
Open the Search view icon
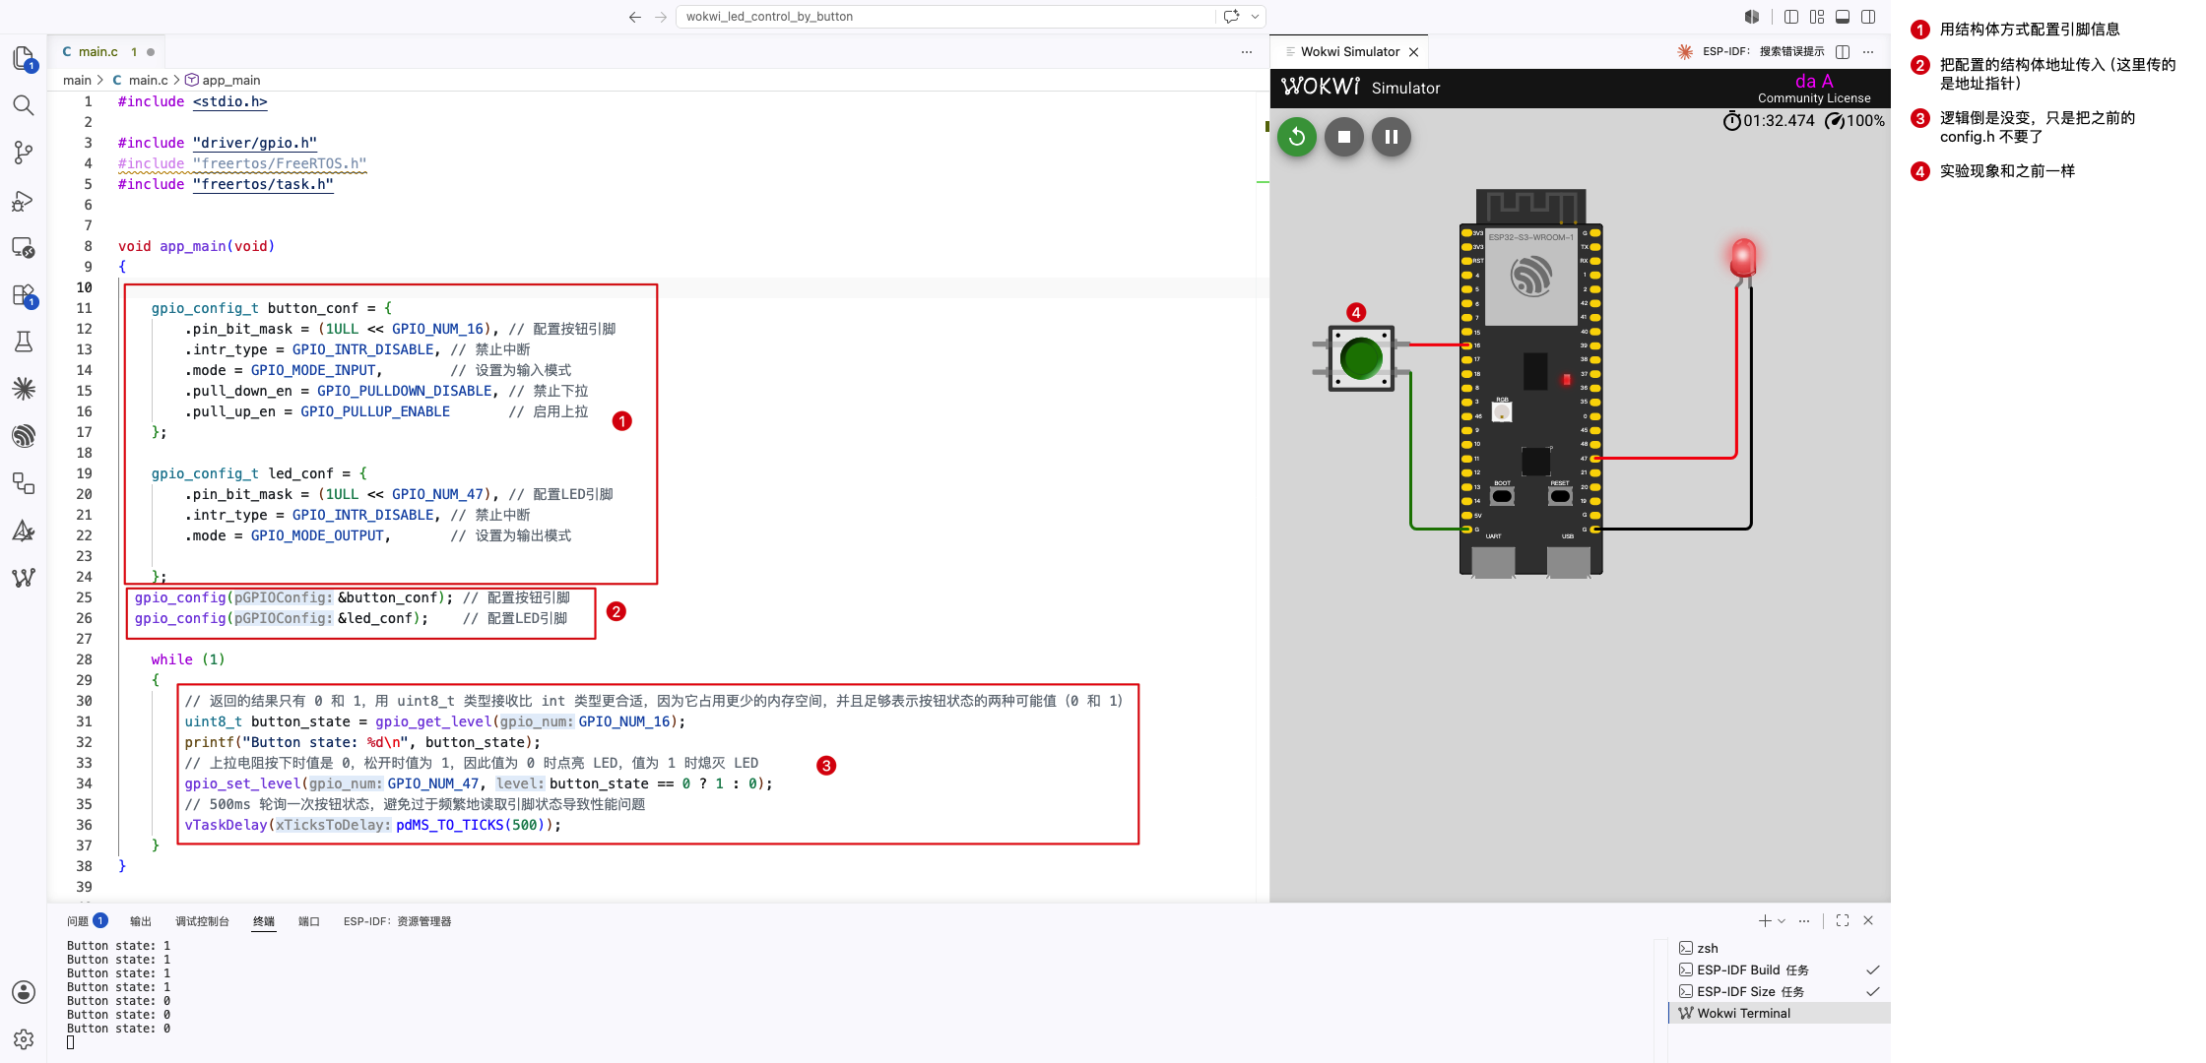pyautogui.click(x=24, y=105)
